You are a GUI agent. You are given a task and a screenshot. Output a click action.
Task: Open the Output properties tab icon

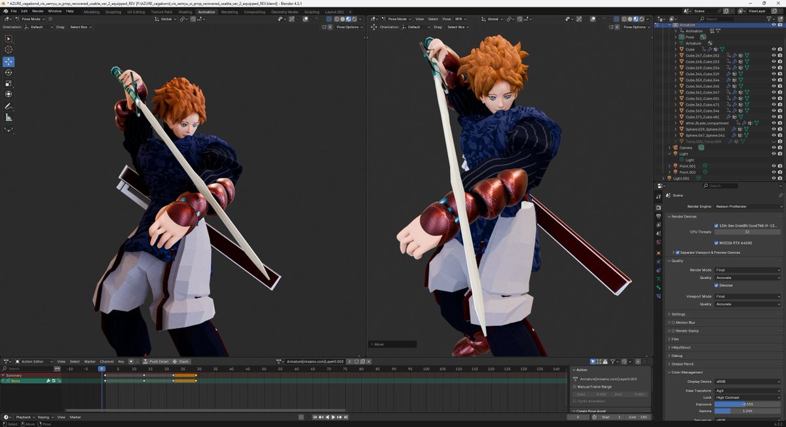coord(658,216)
